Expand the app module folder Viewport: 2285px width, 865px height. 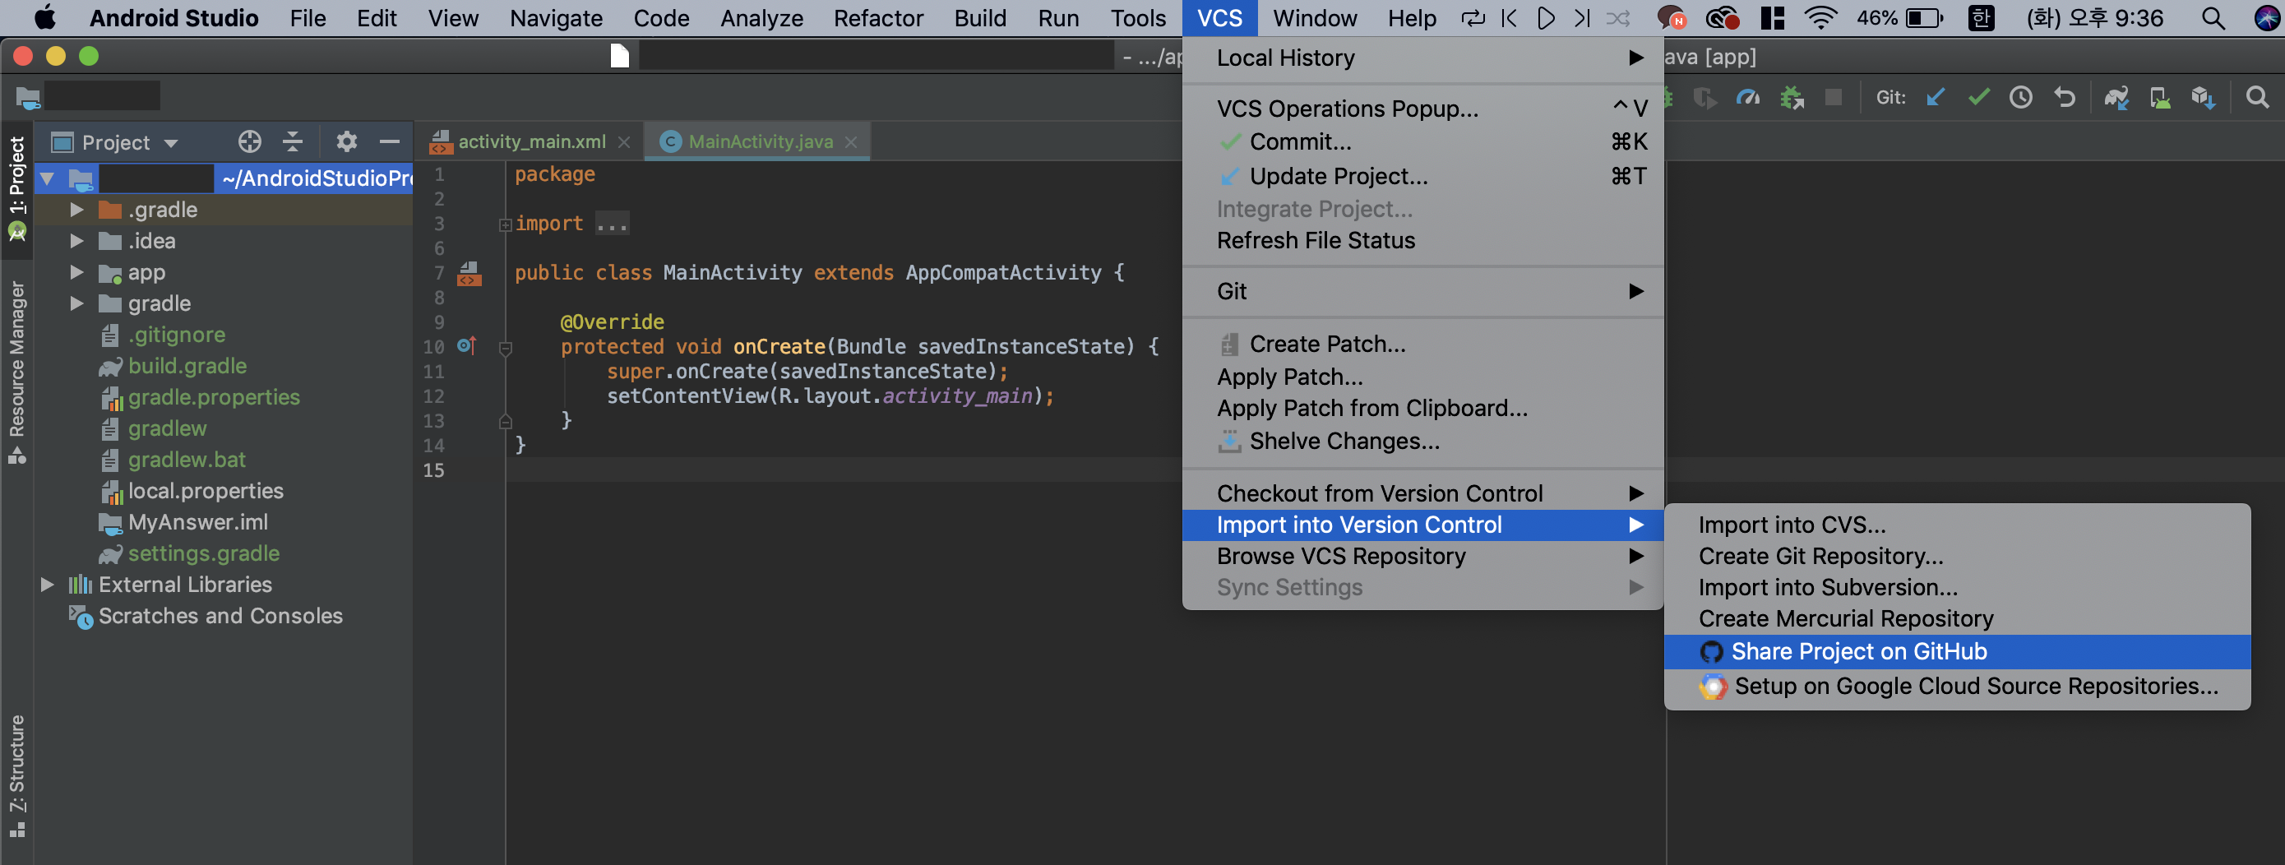[x=77, y=271]
